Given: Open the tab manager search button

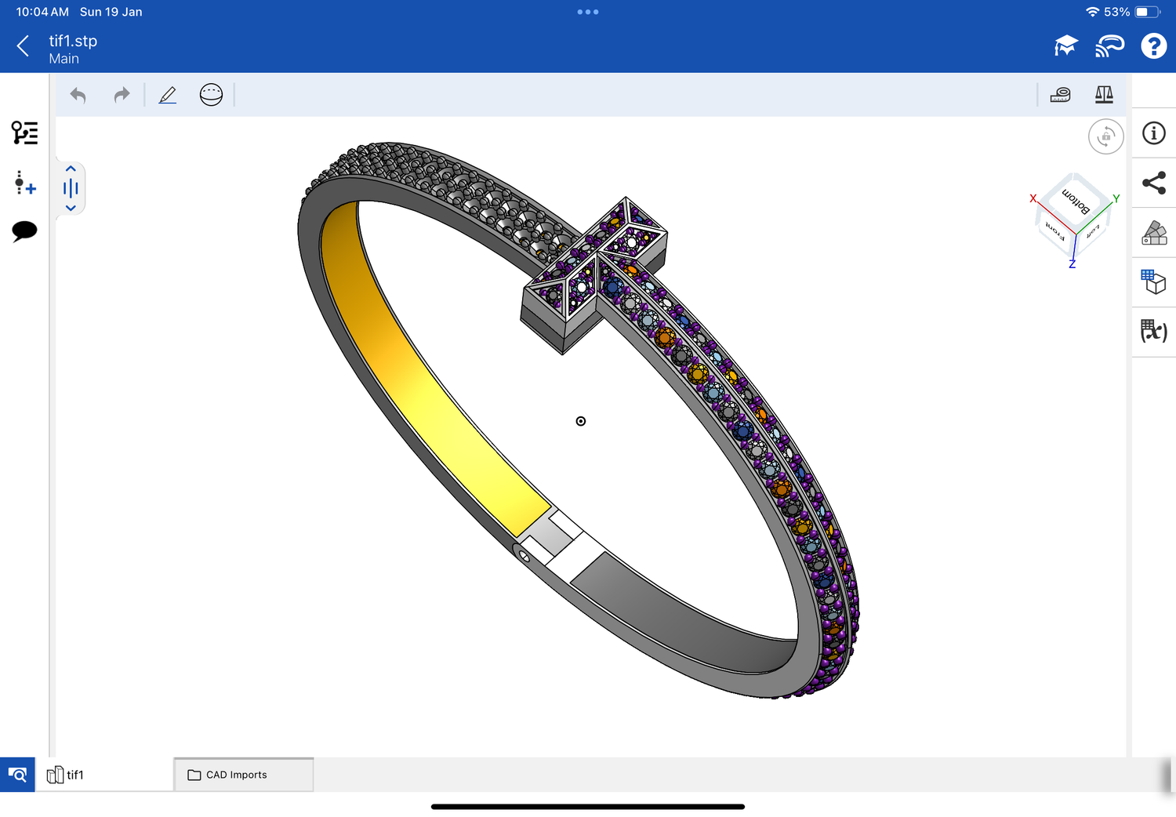Looking at the screenshot, I should click(x=17, y=775).
